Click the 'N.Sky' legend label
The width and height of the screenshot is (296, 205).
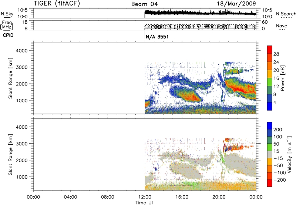click(7, 14)
